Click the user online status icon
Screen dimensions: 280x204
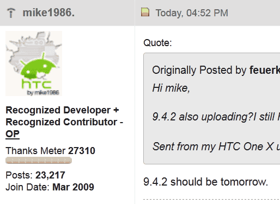pos(11,13)
